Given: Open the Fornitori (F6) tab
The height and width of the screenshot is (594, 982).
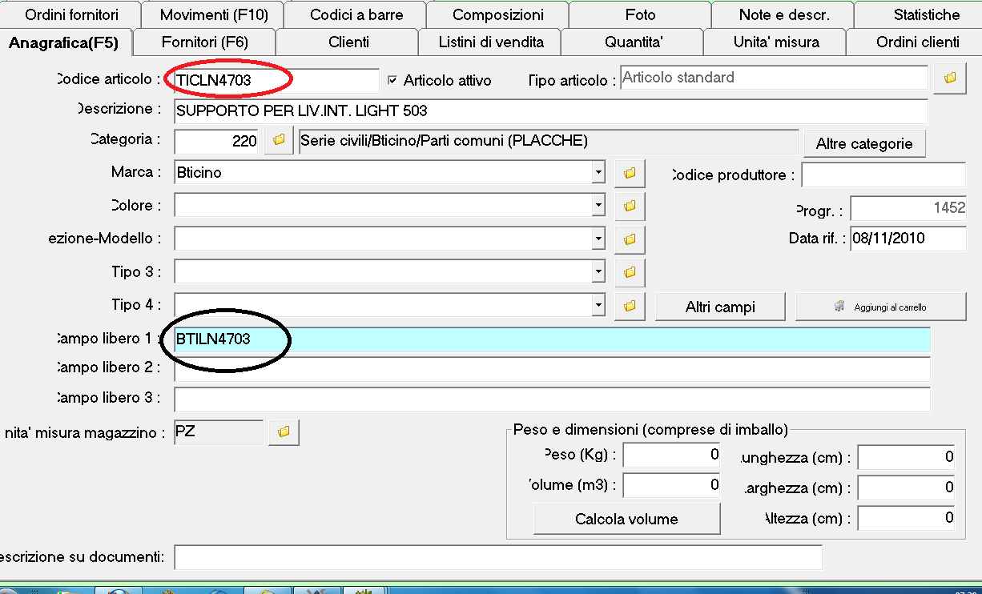Looking at the screenshot, I should coord(205,42).
